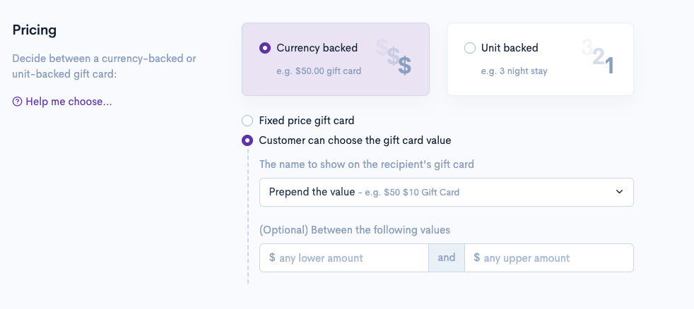Click the dollar symbol in lower amount field
Screen dimensions: 694x309
[x=272, y=258]
